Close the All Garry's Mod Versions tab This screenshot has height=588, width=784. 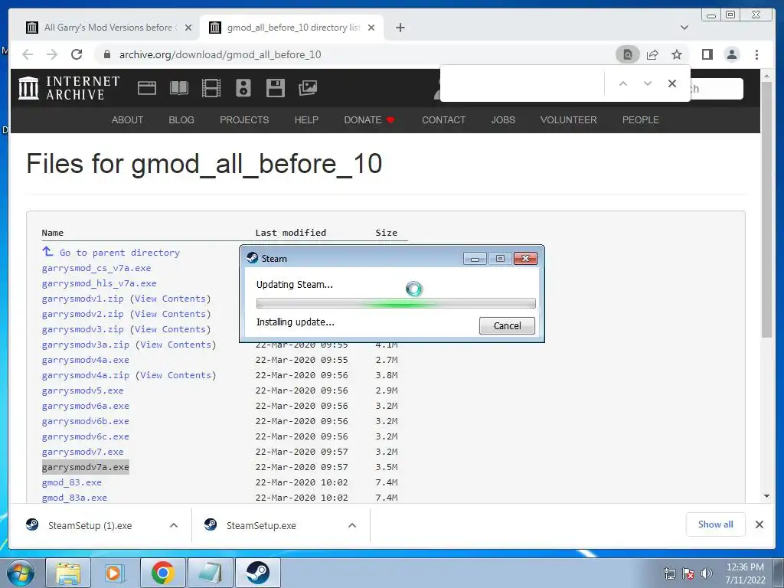pos(188,28)
